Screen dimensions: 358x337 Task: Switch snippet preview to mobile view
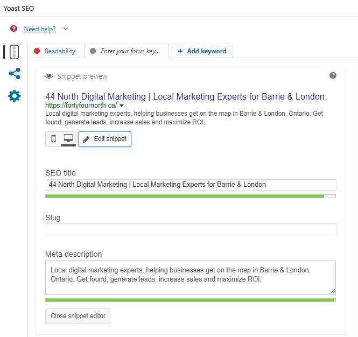[x=53, y=138]
